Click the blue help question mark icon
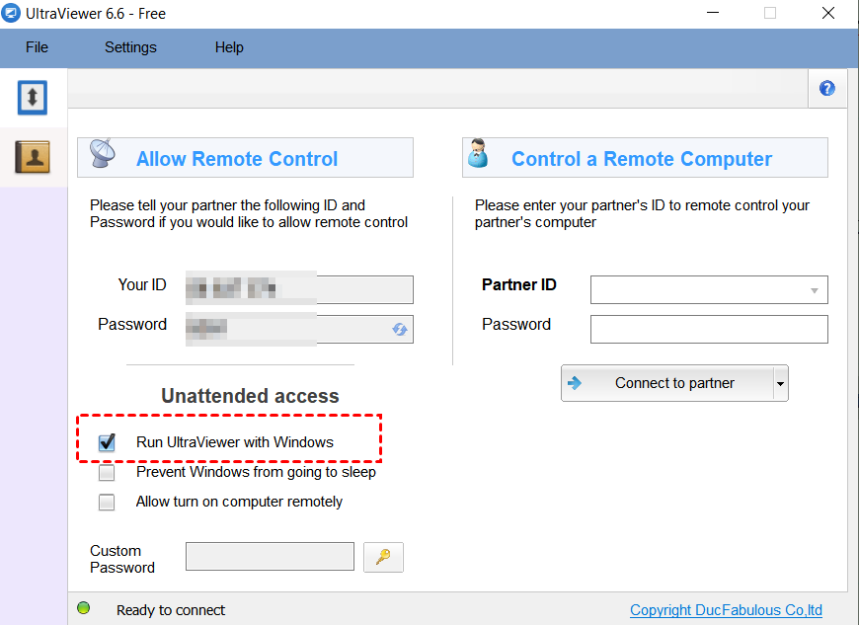Screen dimensions: 859x625 (x=827, y=89)
